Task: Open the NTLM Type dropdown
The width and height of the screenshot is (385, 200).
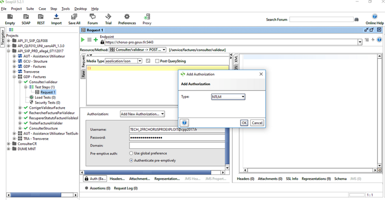Action: tap(228, 97)
